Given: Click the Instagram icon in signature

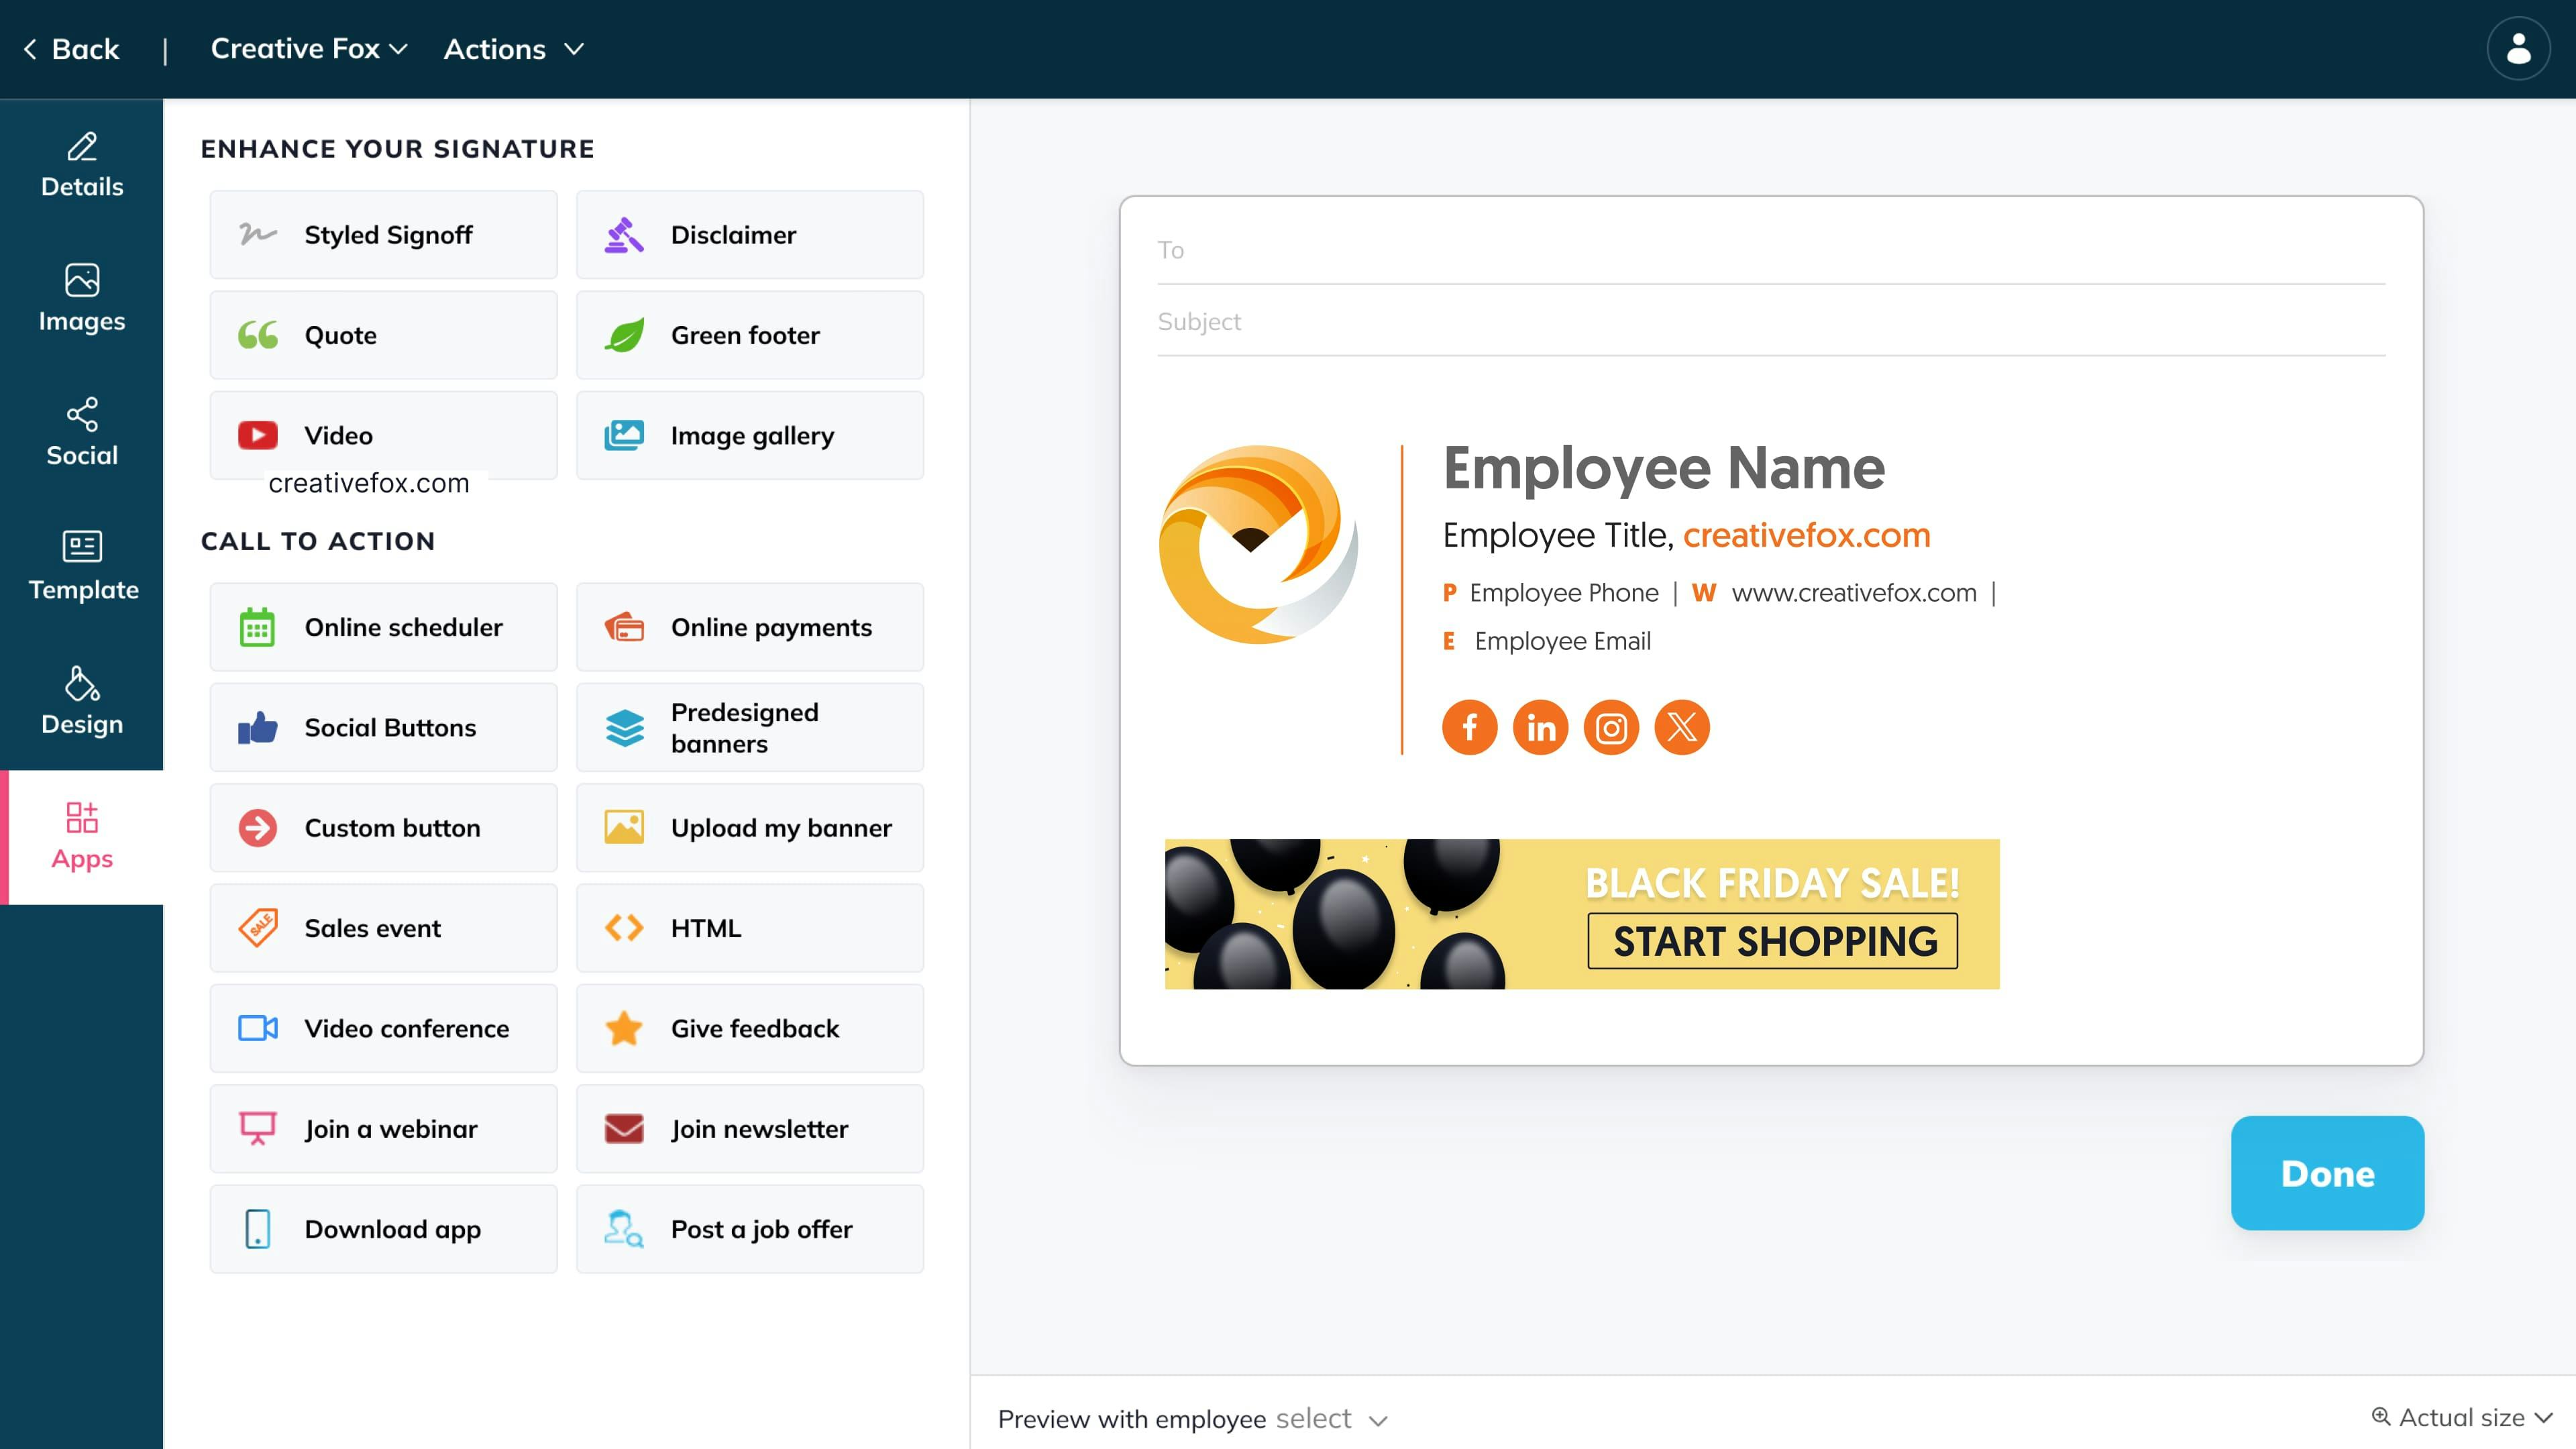Looking at the screenshot, I should (1611, 727).
